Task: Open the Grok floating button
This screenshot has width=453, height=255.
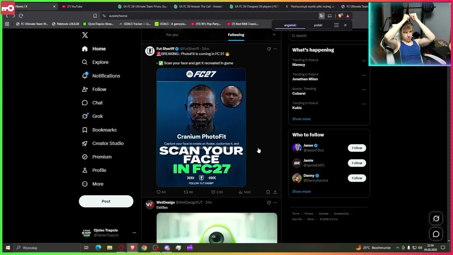Action: click(x=436, y=219)
